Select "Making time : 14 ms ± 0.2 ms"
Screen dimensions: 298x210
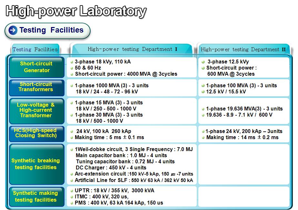point(242,137)
